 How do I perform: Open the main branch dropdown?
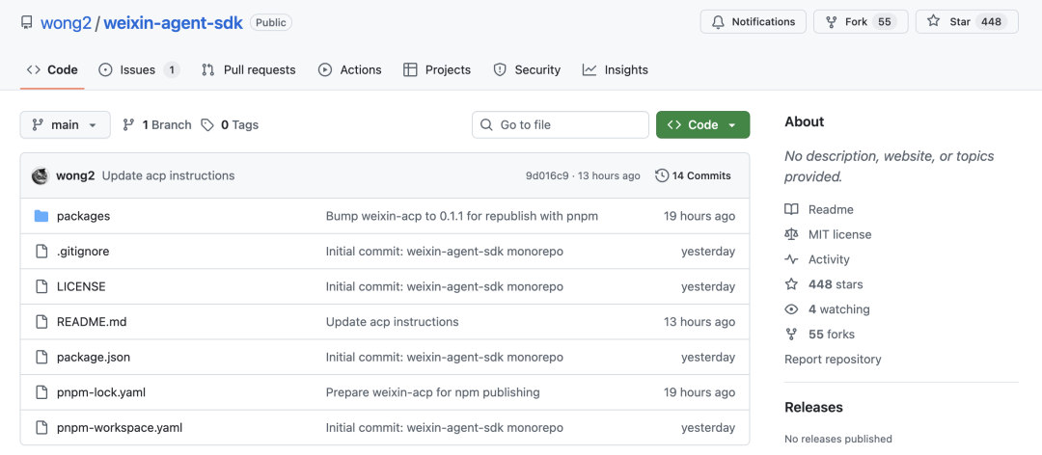point(66,125)
